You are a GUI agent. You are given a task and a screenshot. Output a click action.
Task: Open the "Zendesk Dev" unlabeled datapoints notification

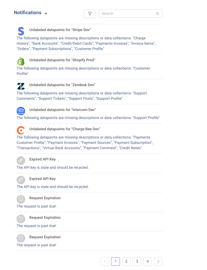click(x=62, y=85)
